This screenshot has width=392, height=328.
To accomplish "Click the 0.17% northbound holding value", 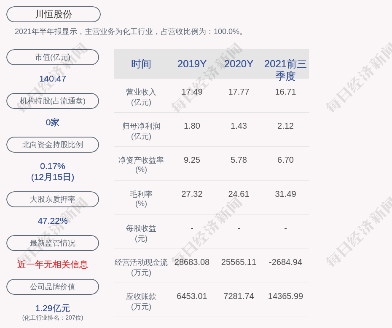I will click(x=53, y=166).
